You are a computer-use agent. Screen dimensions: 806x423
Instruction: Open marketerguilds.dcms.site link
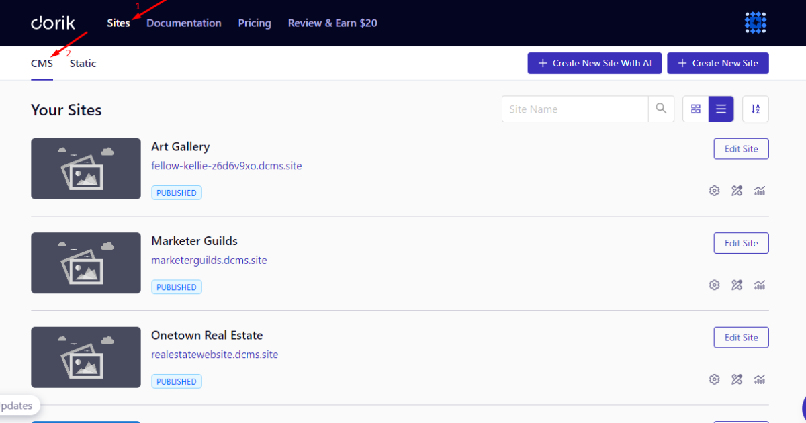209,260
